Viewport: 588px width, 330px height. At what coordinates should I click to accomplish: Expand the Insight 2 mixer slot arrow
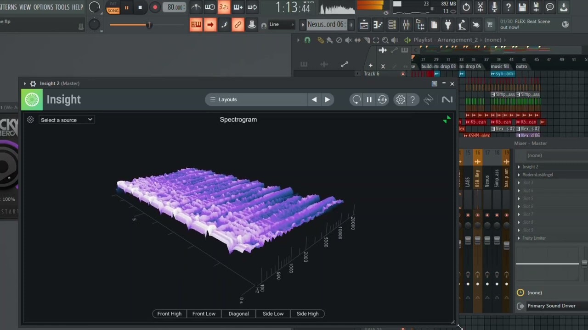[519, 167]
